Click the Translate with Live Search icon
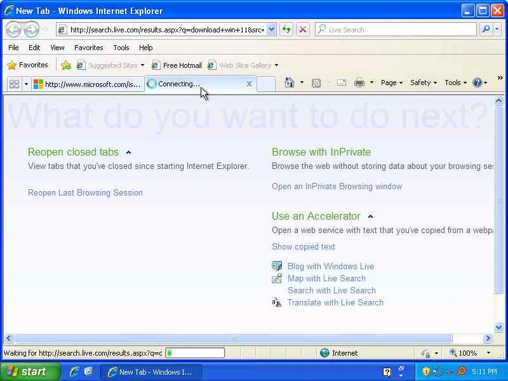The height and width of the screenshot is (381, 508). [276, 303]
